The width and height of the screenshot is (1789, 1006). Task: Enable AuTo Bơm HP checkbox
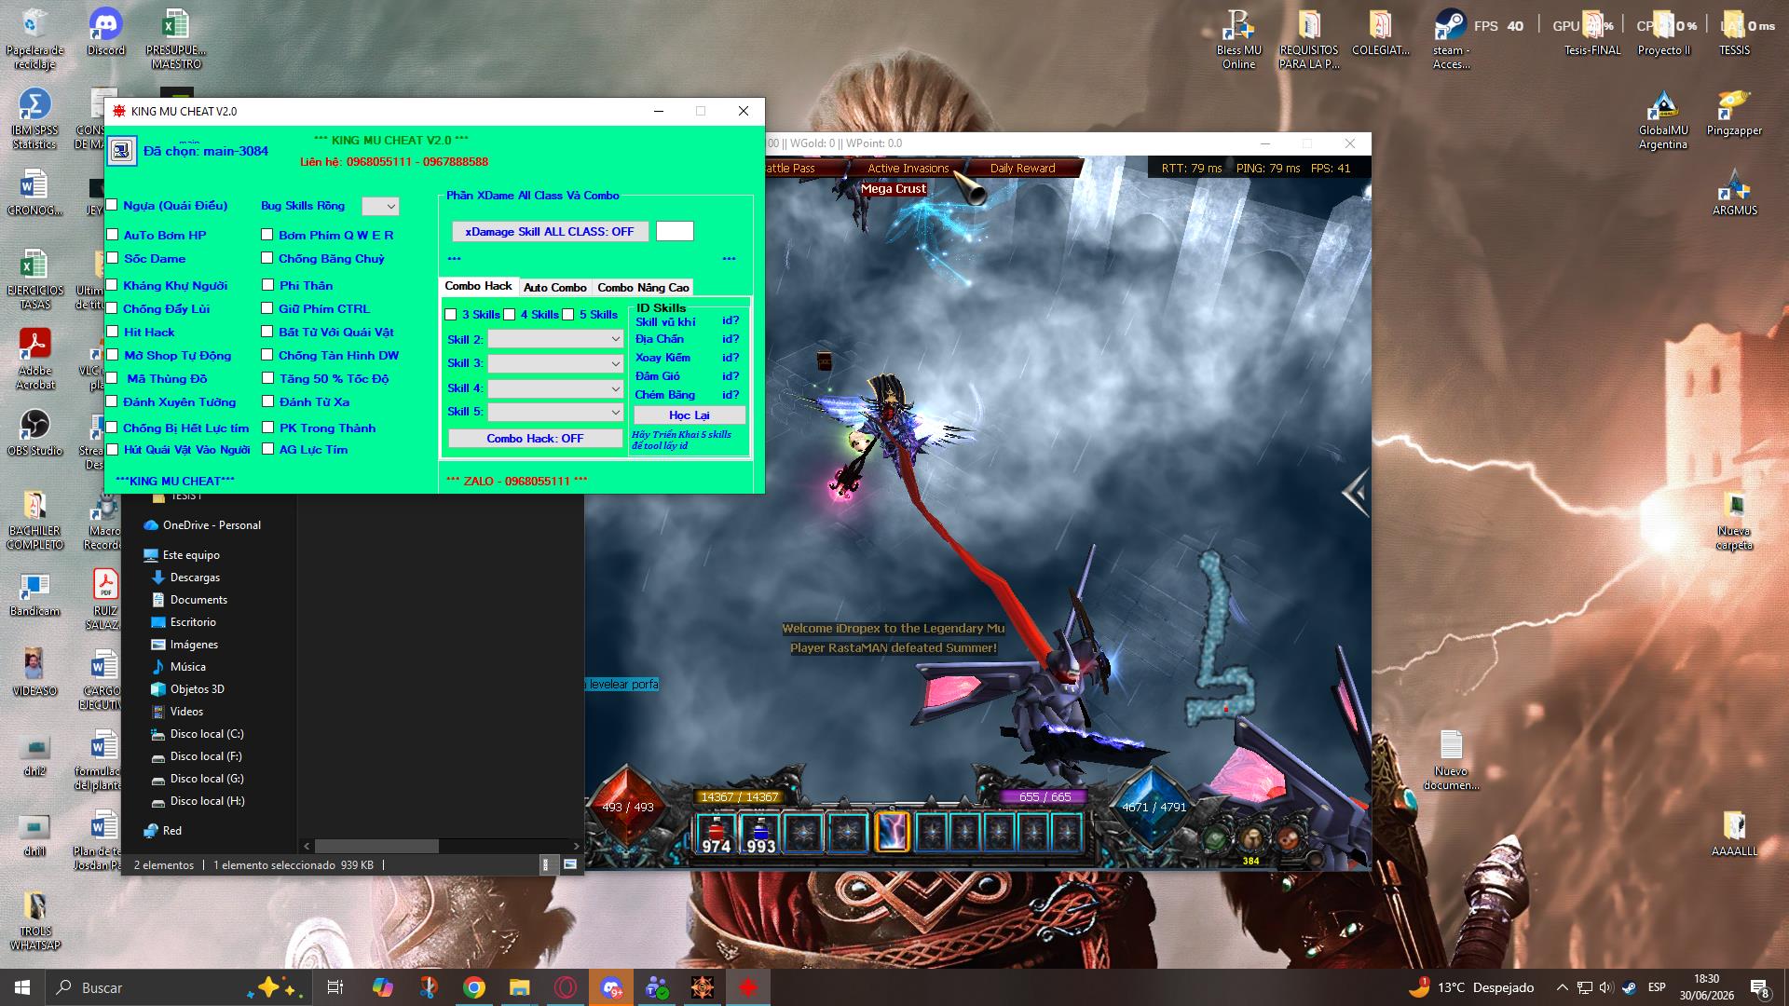point(113,235)
